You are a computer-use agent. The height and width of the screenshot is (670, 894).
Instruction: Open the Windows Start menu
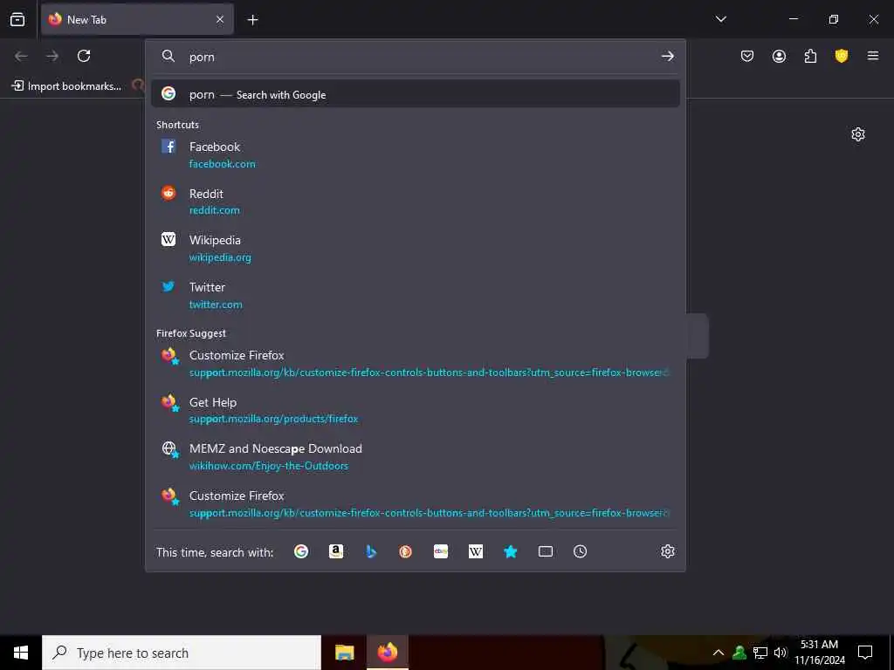(x=21, y=653)
